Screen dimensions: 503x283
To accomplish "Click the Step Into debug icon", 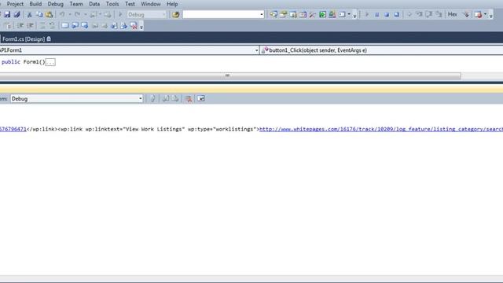I will click(x=419, y=14).
